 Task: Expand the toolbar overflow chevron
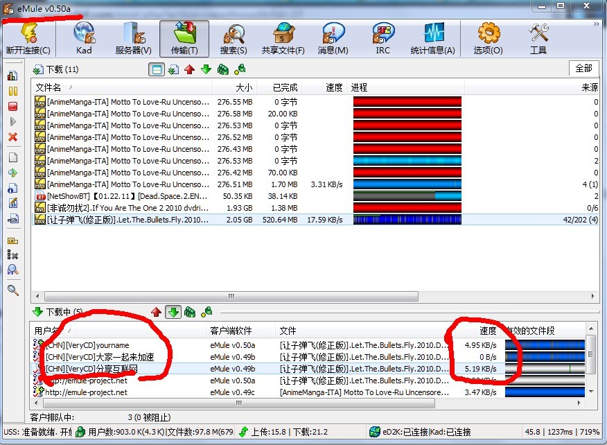tap(596, 24)
